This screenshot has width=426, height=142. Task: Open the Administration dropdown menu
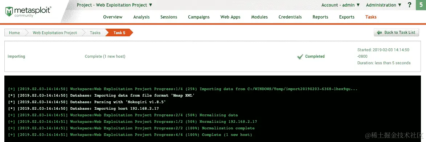384,5
